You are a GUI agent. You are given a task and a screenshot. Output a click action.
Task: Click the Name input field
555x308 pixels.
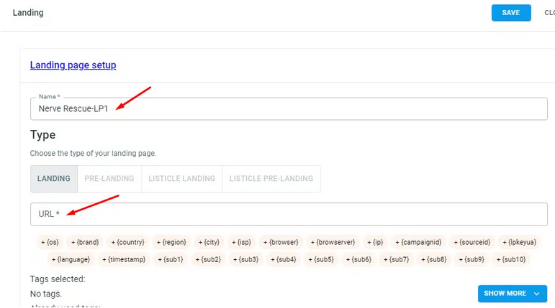(289, 109)
